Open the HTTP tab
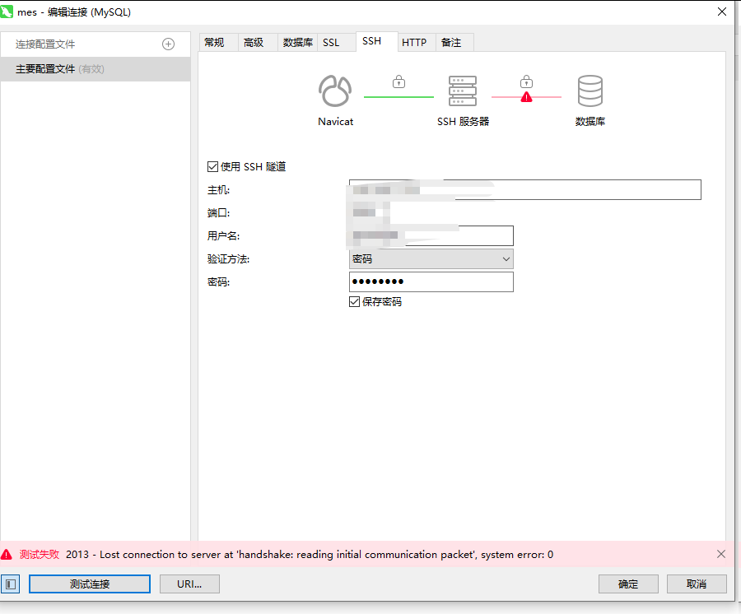 click(414, 43)
